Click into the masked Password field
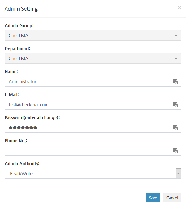186x207 pixels. [87, 127]
